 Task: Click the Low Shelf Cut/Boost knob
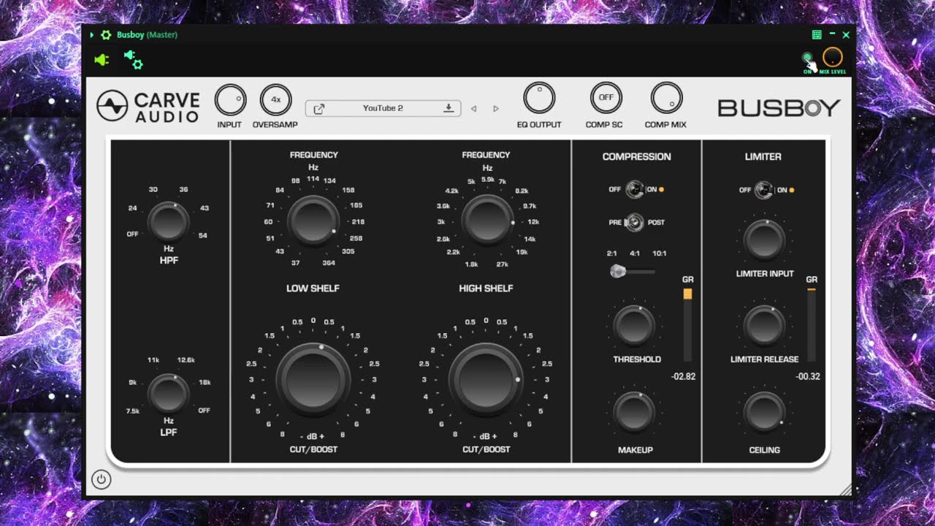tap(313, 380)
